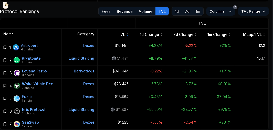The width and height of the screenshot is (273, 130).
Task: Click the question mark beside Kryptonite TVL
Action: (x=114, y=58)
